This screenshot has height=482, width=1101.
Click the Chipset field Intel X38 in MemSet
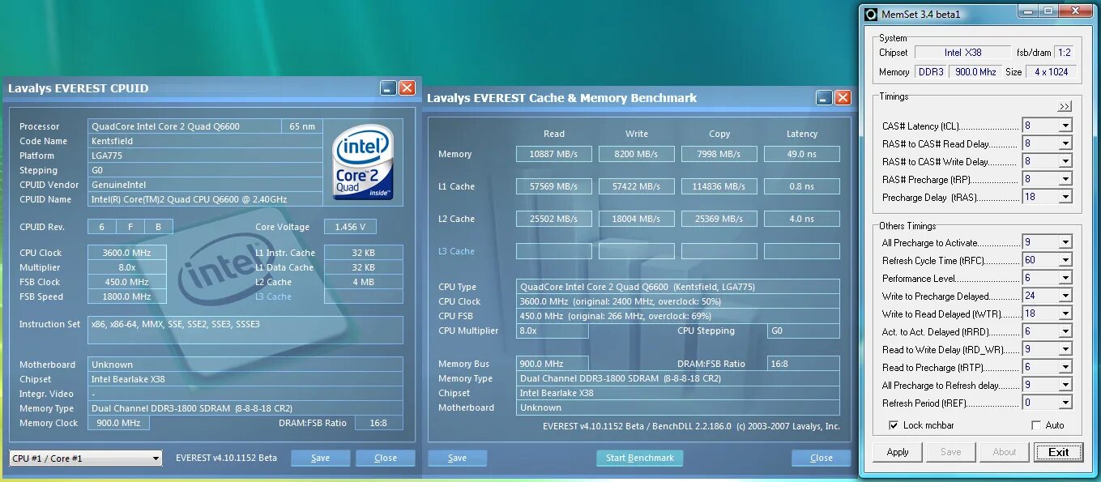963,53
